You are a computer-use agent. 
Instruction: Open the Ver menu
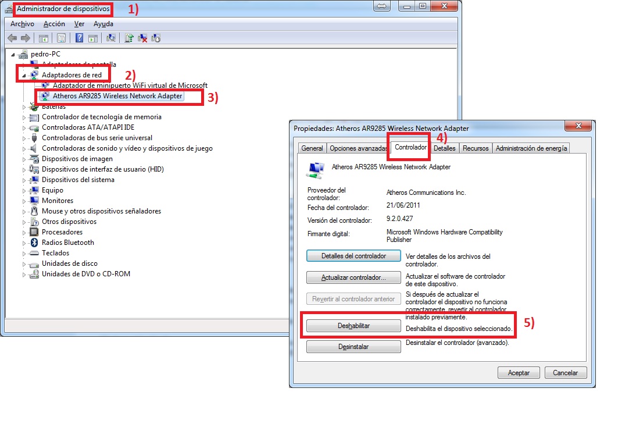pos(79,24)
